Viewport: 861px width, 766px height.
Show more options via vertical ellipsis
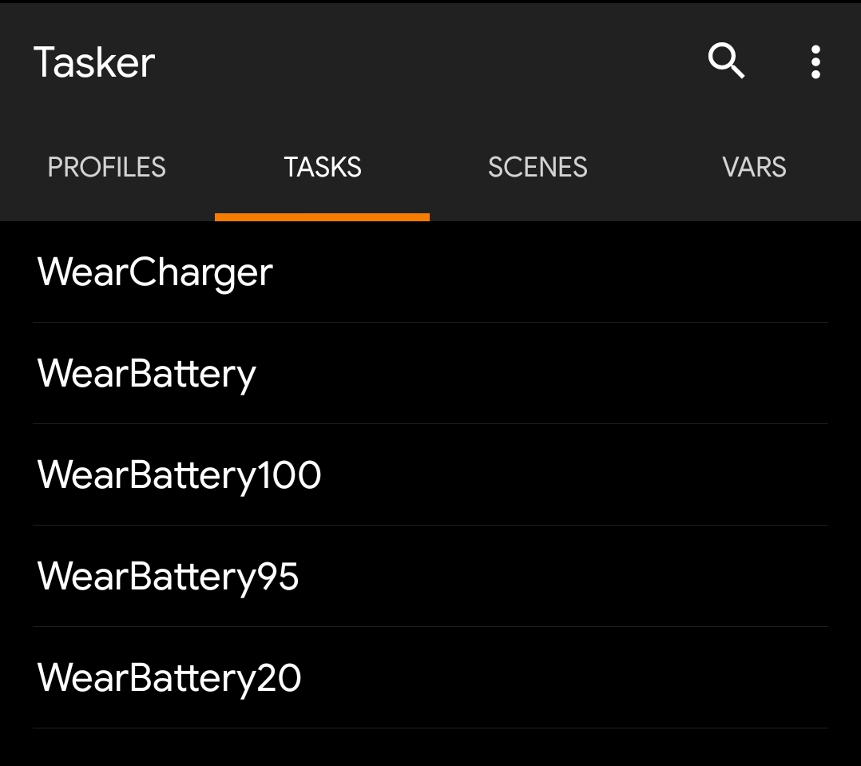(x=815, y=62)
